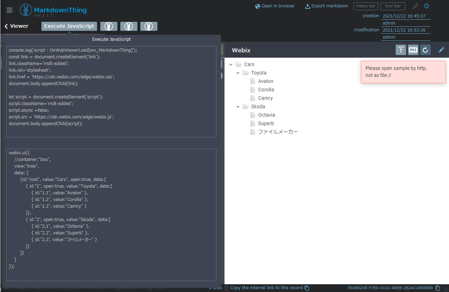Click the file icon next to Avalon

[x=253, y=81]
